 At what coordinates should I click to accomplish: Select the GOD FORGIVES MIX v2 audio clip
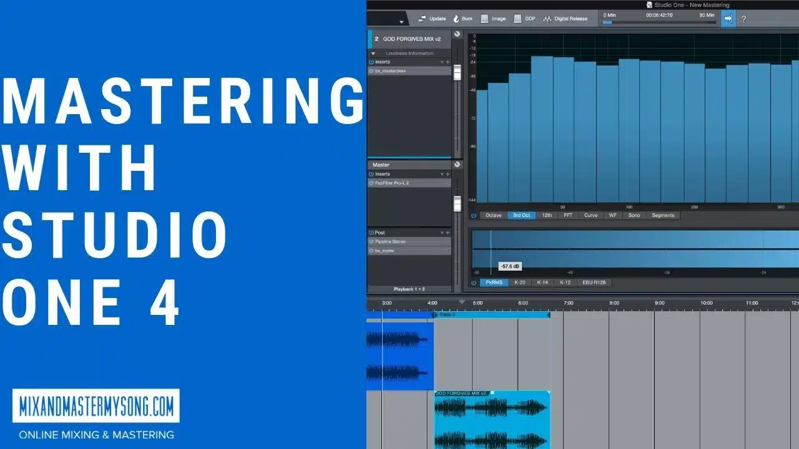(x=492, y=418)
